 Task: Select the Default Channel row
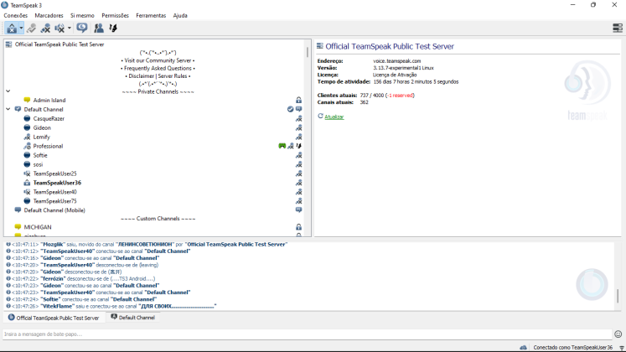[x=43, y=109]
